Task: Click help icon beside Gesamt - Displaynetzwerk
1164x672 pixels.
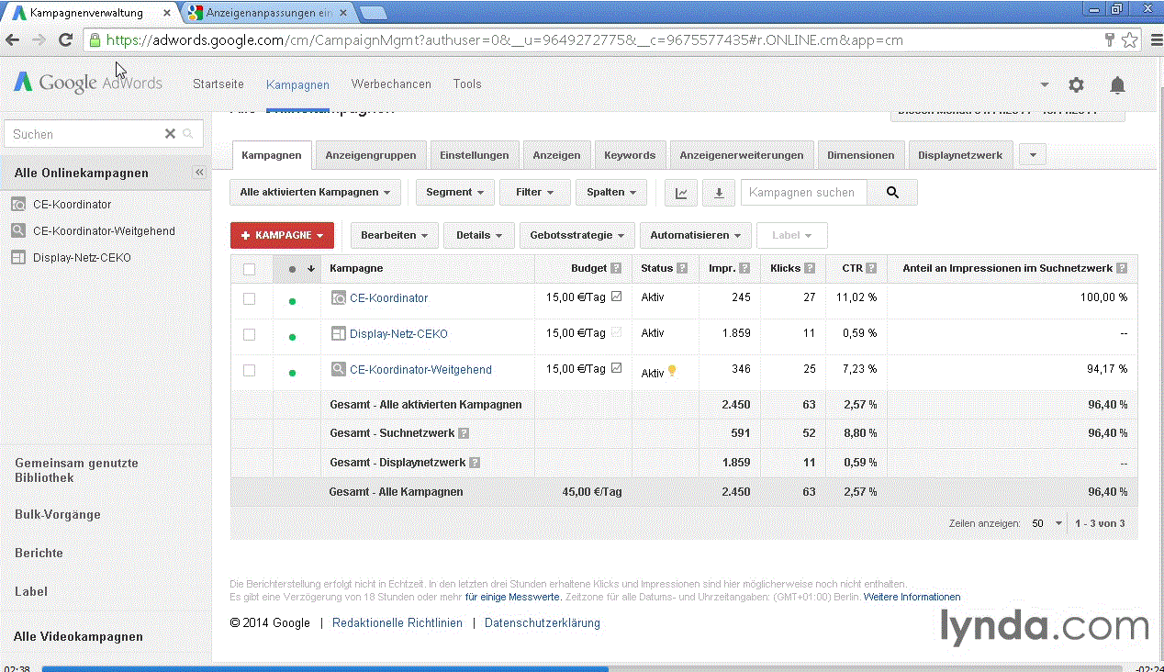Action: pos(475,463)
